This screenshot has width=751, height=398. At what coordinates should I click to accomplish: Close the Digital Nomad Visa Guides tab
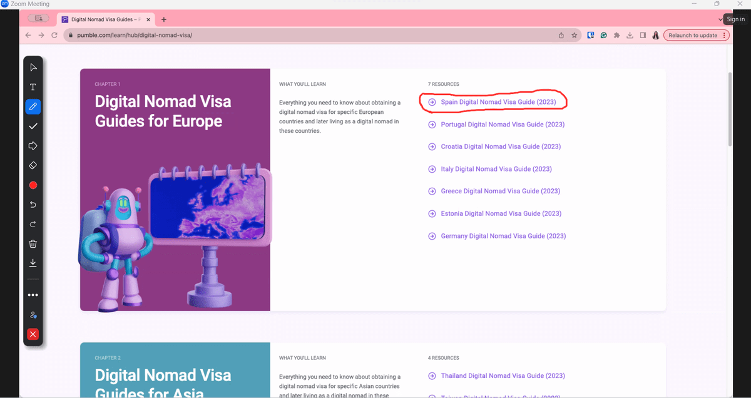tap(149, 19)
